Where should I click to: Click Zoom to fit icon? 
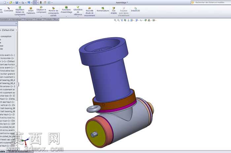(x=115, y=20)
